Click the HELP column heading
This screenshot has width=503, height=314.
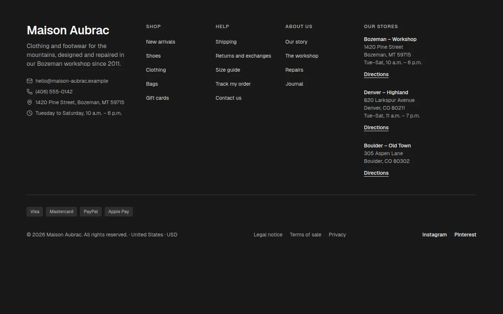point(222,27)
